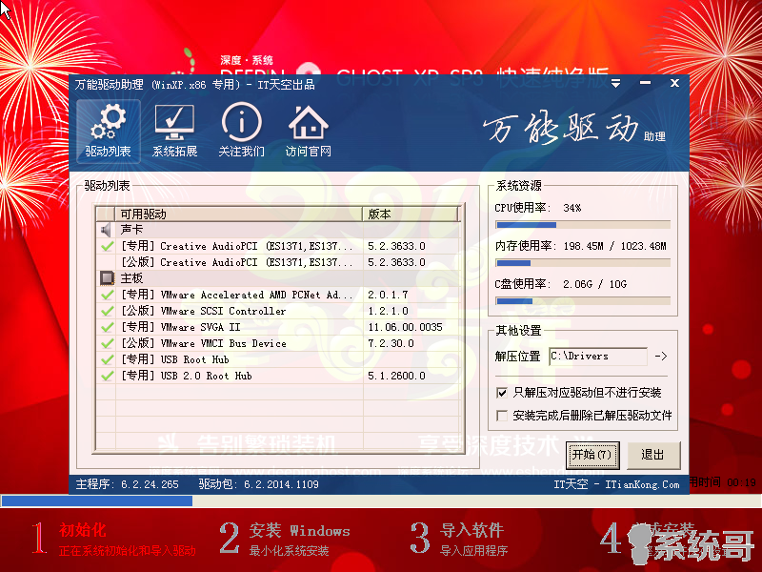
Task: Uncheck the VMware SVGA II driver
Action: [x=107, y=327]
